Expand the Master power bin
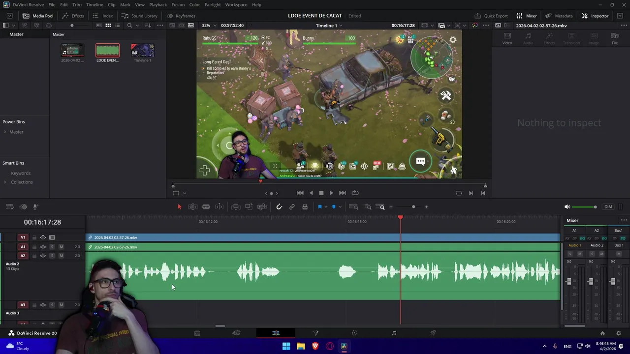Screen dimensions: 630x354 click(x=5, y=132)
